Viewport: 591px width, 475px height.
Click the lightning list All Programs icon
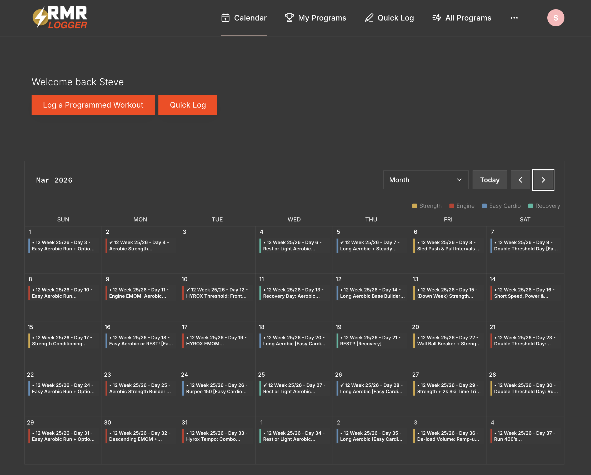pyautogui.click(x=437, y=18)
